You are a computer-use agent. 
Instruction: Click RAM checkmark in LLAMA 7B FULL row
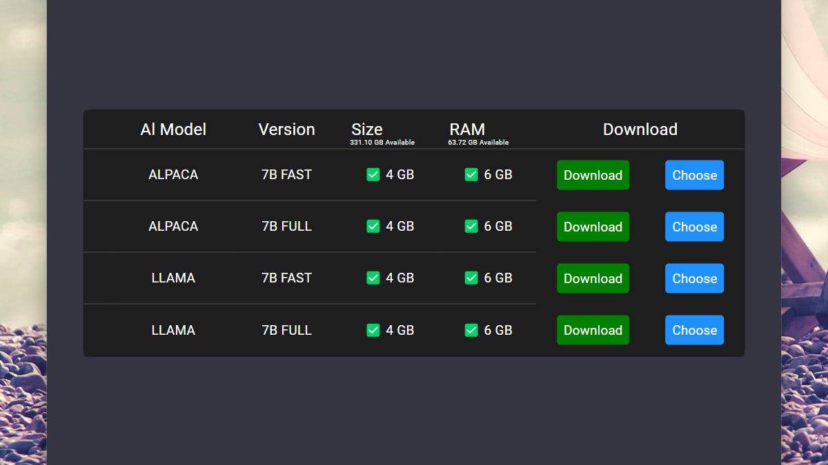click(471, 330)
